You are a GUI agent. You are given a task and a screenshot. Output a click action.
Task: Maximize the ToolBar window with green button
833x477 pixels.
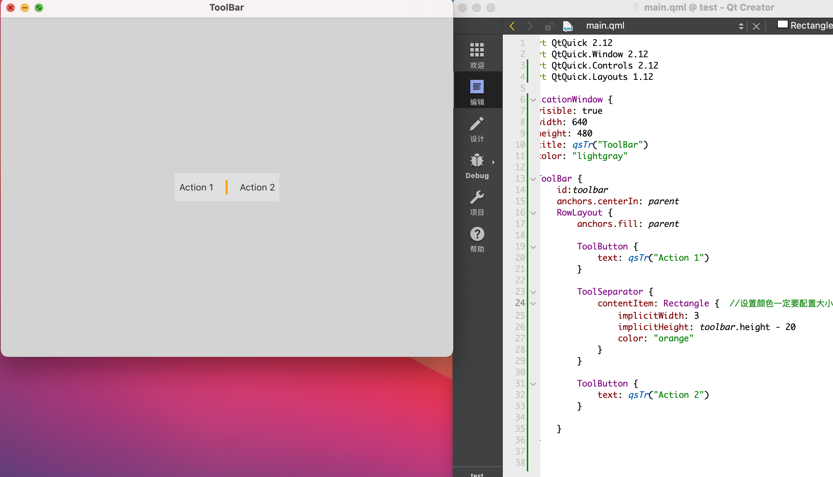[x=39, y=7]
